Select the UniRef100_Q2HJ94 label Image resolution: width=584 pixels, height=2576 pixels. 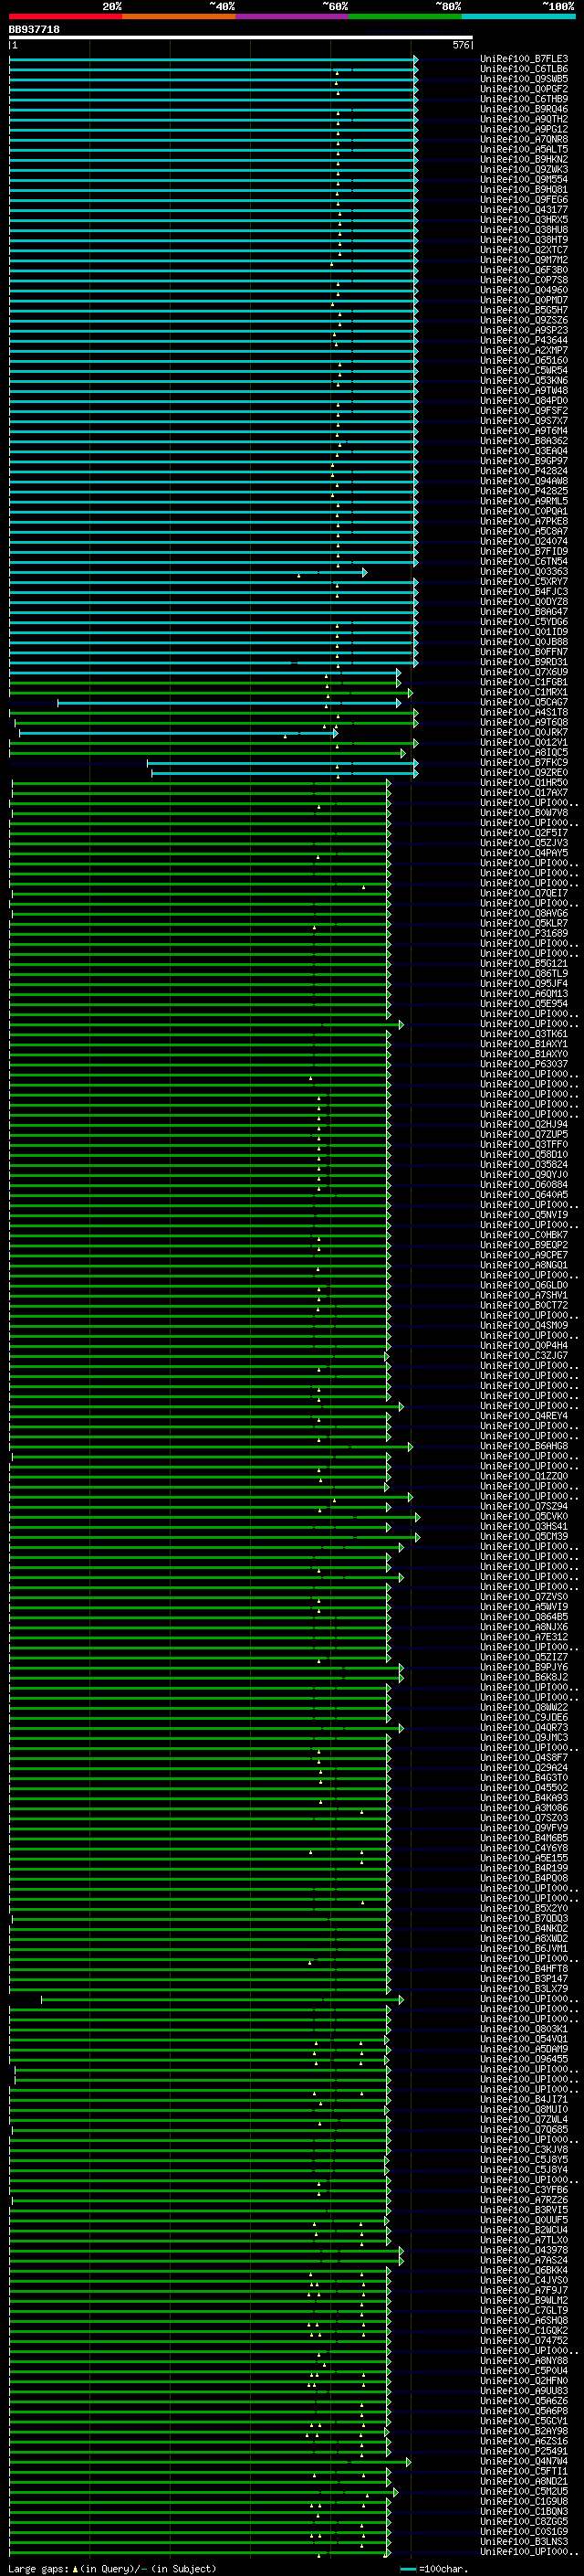(524, 1124)
